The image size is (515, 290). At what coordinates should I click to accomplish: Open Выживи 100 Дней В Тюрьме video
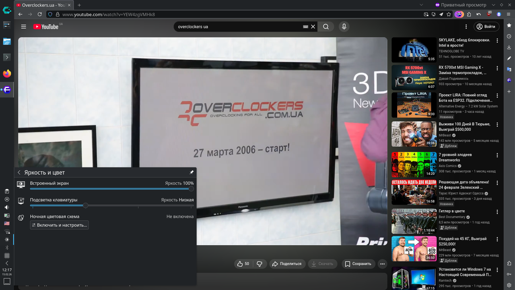tap(414, 134)
